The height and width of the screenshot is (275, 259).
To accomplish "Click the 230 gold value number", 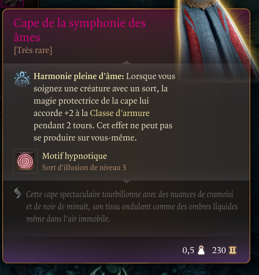I will click(x=219, y=250).
